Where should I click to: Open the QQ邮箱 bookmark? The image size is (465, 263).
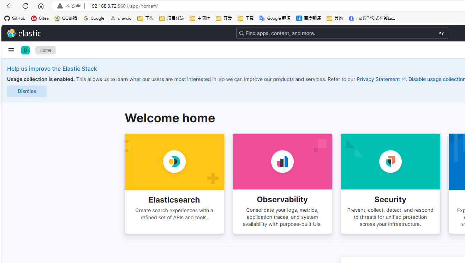tap(66, 18)
